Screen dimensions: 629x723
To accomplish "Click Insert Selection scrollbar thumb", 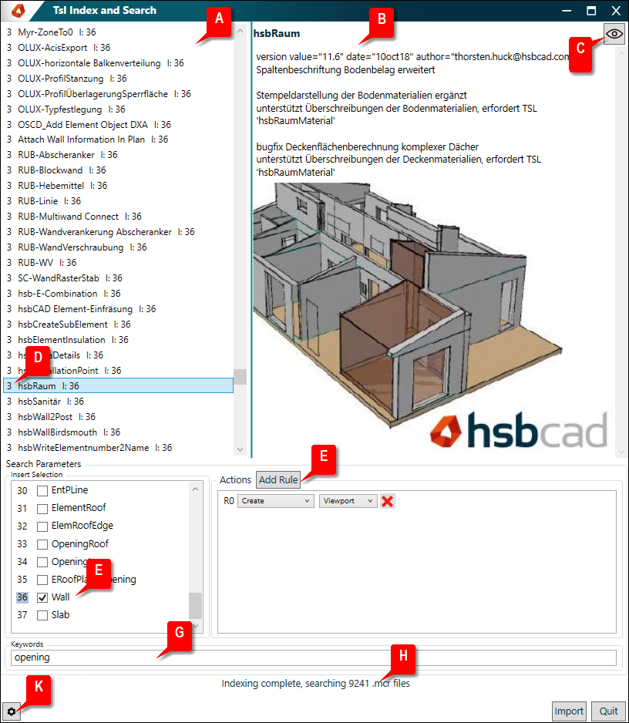I will pos(195,605).
